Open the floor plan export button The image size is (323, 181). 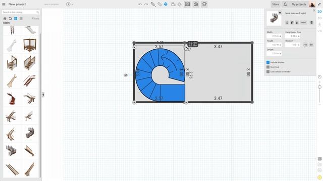pos(187,4)
